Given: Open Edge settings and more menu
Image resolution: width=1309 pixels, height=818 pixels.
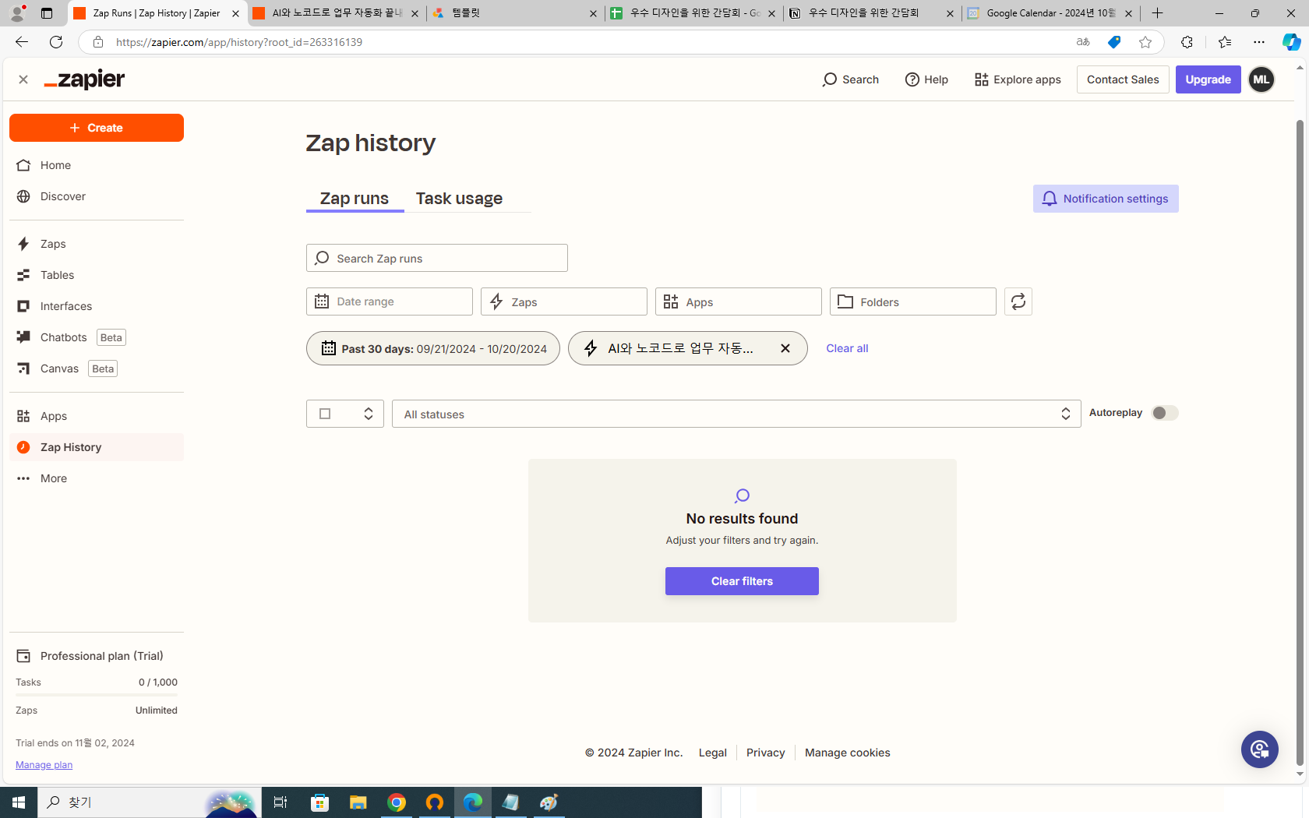Looking at the screenshot, I should (x=1259, y=42).
